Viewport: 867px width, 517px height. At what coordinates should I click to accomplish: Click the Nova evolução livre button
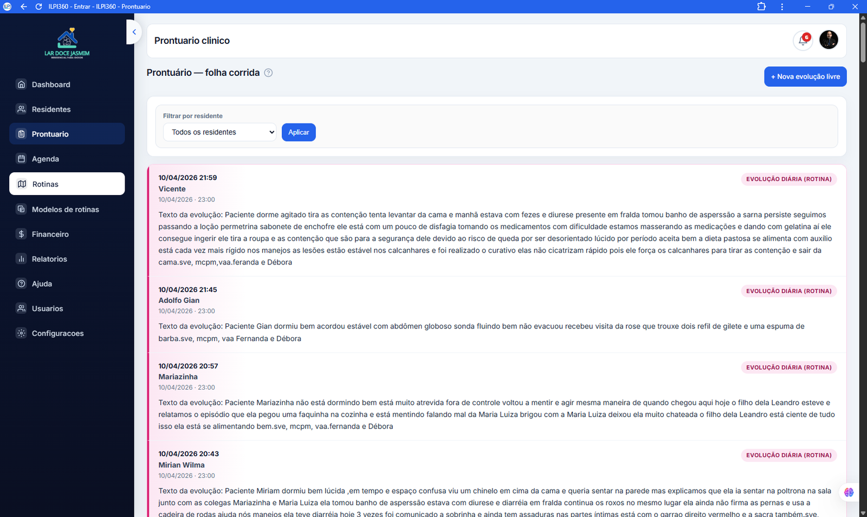805,76
